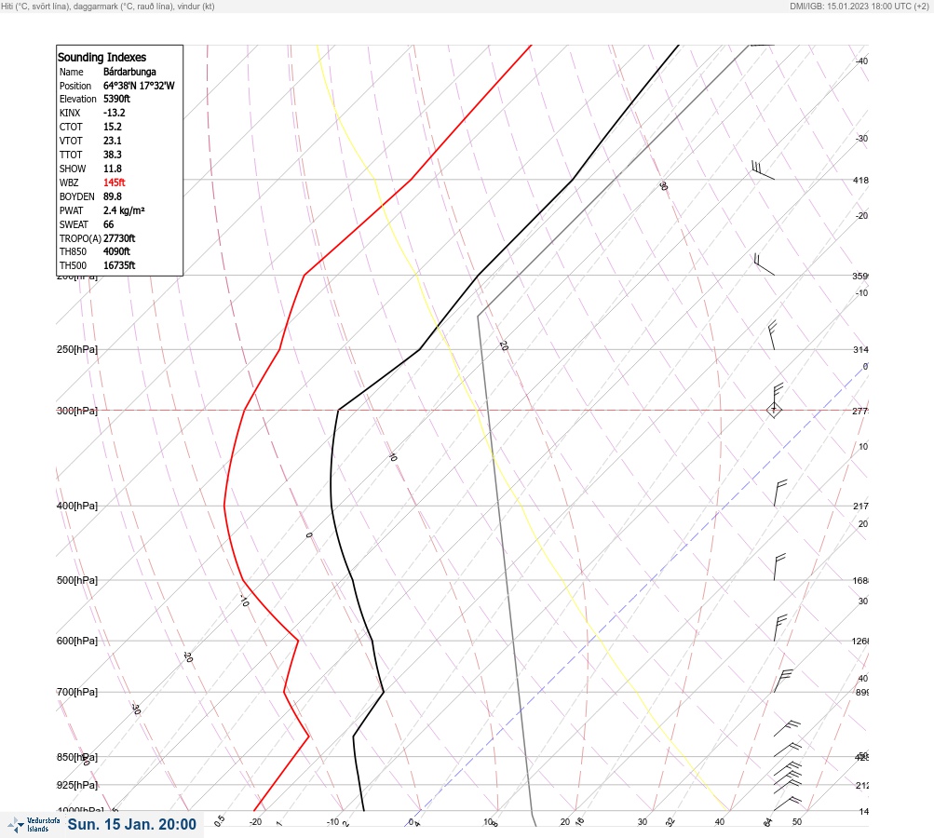This screenshot has height=838, width=934.
Task: Click the elevation value '5390ft'
Action: pyautogui.click(x=116, y=99)
